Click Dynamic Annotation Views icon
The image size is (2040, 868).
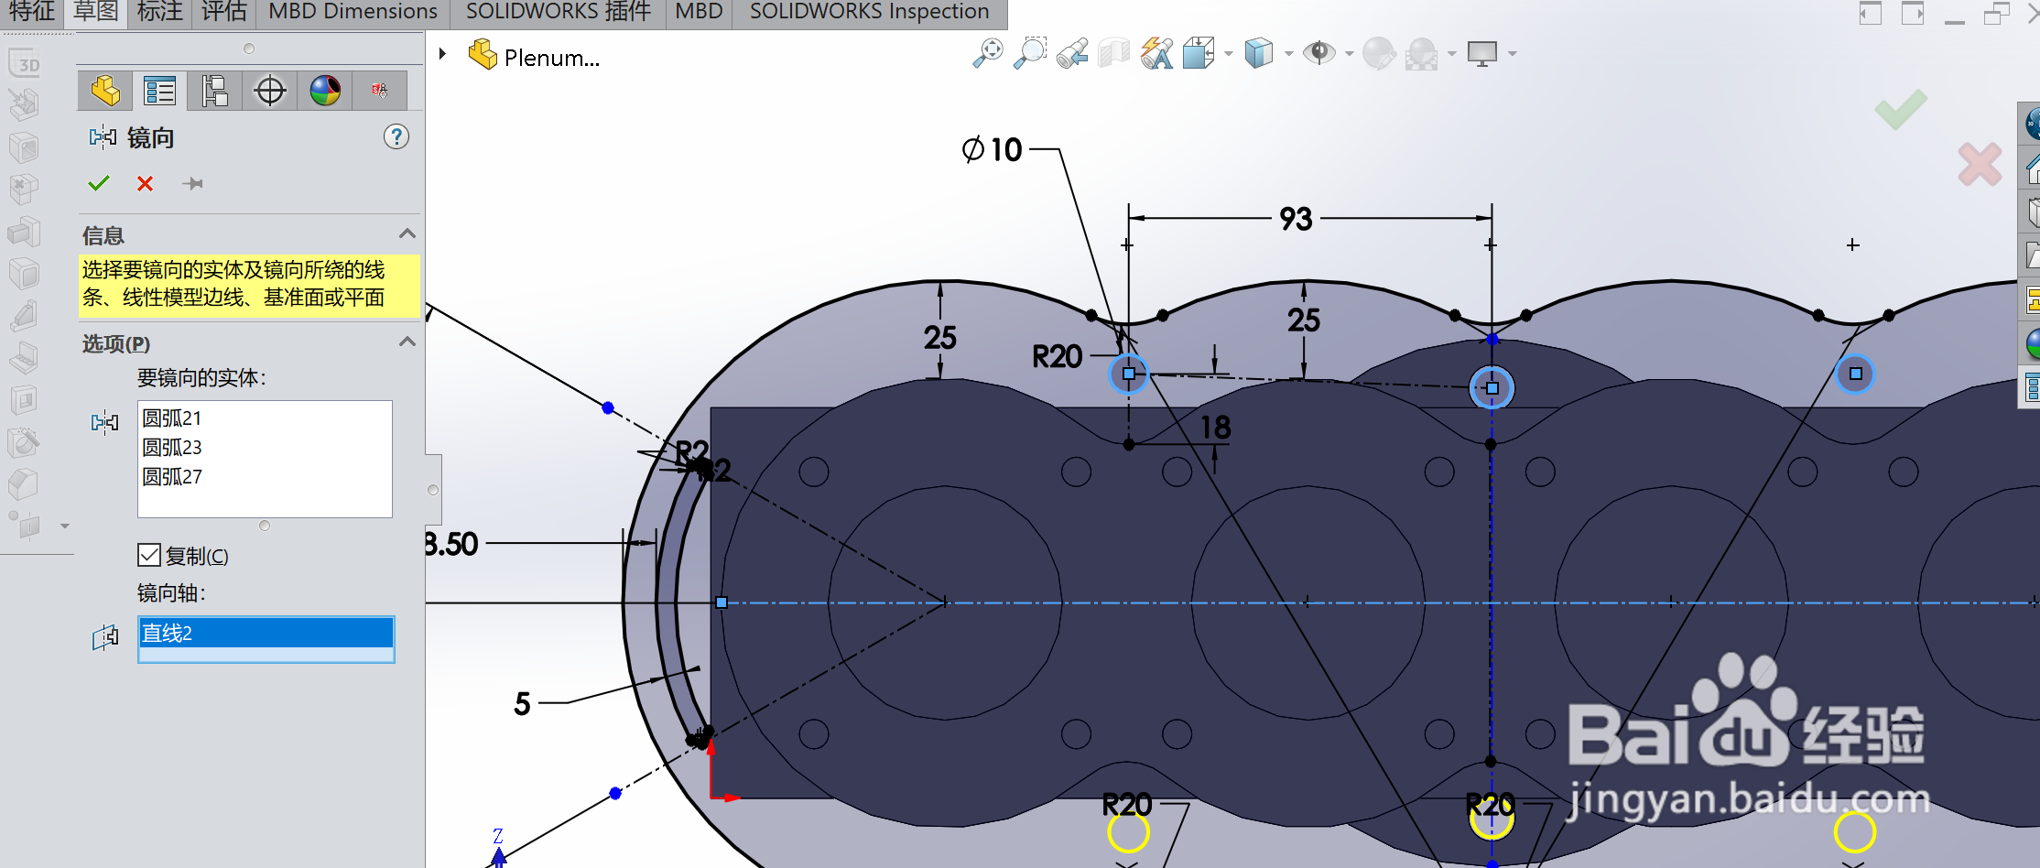[x=1157, y=53]
